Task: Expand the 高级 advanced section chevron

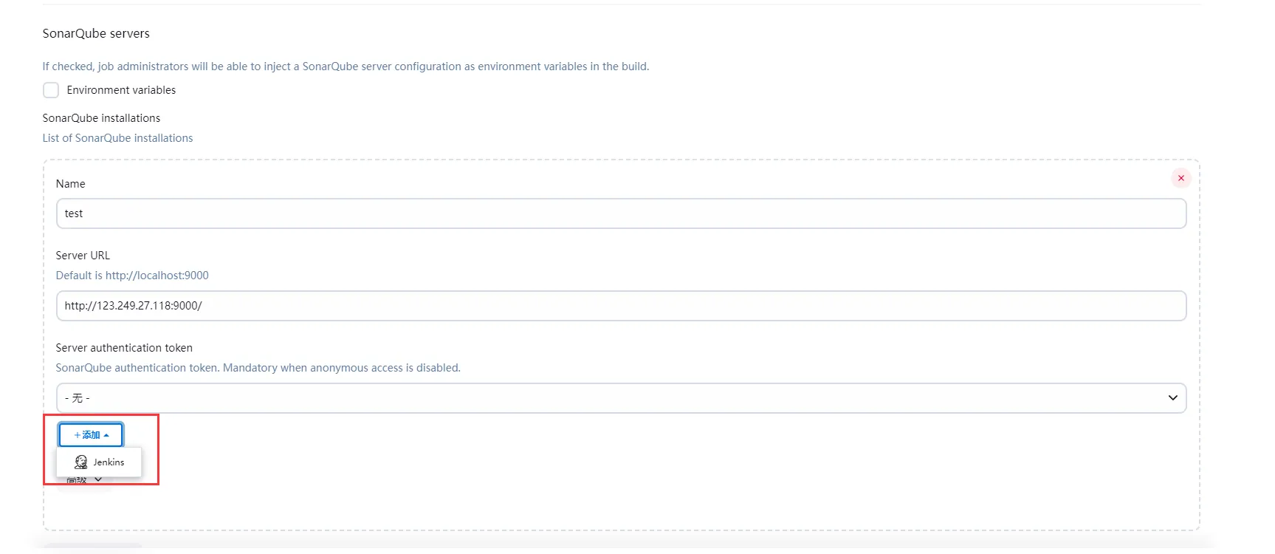Action: (x=98, y=480)
